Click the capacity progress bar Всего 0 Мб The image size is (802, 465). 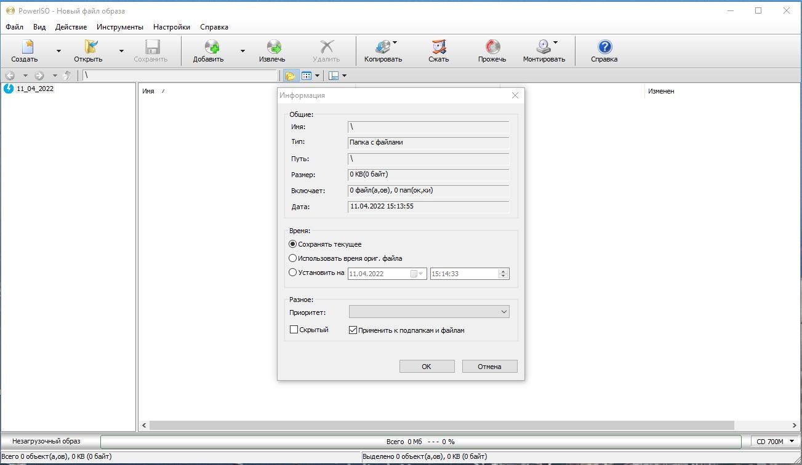click(420, 442)
